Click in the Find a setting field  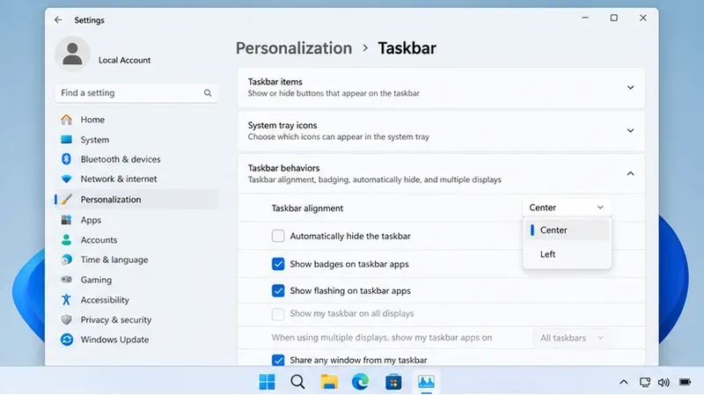coord(136,93)
